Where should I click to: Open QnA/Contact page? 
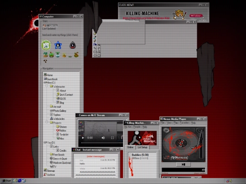(x=65, y=94)
